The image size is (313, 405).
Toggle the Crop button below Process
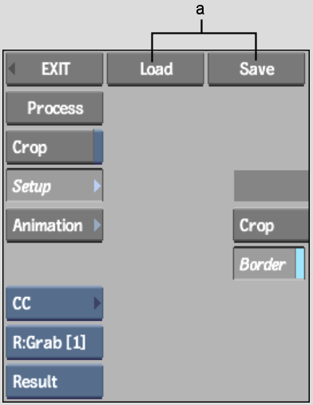[54, 146]
